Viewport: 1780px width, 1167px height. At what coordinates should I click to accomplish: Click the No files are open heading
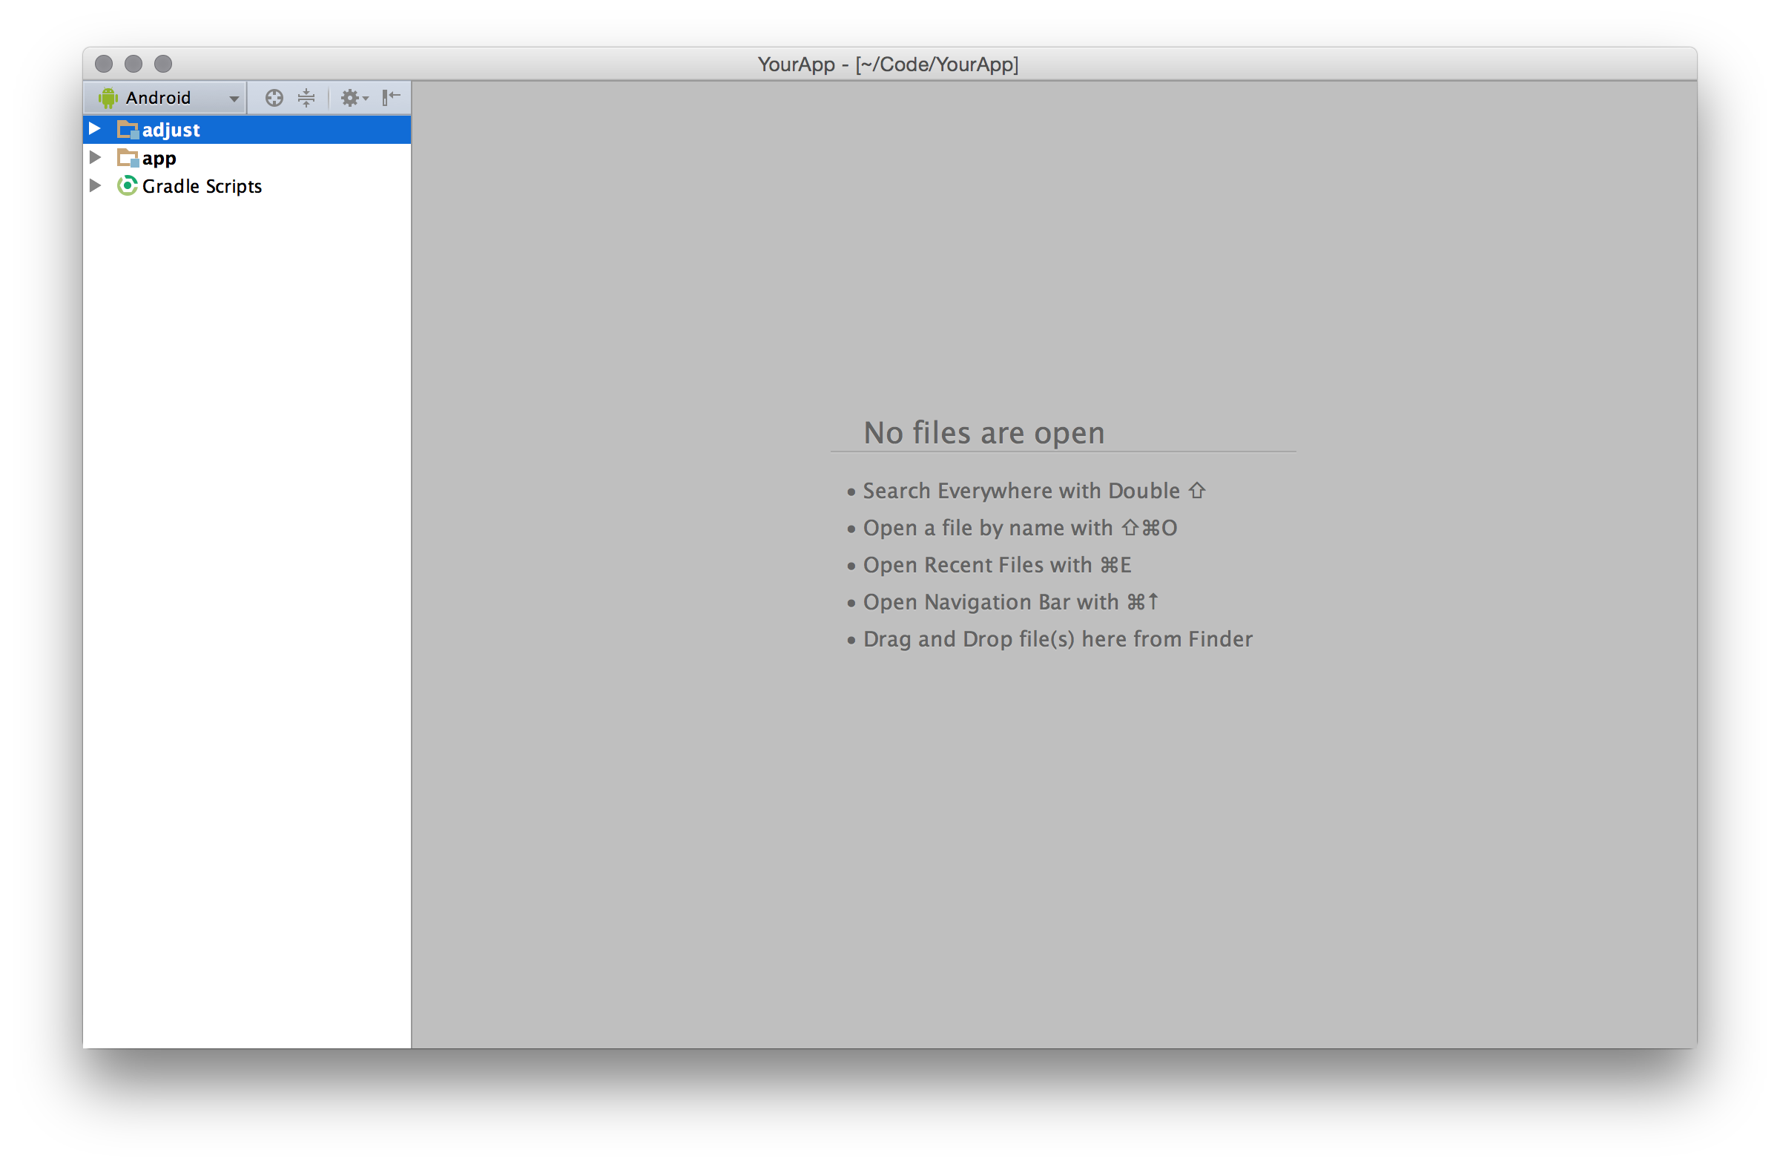pos(983,433)
